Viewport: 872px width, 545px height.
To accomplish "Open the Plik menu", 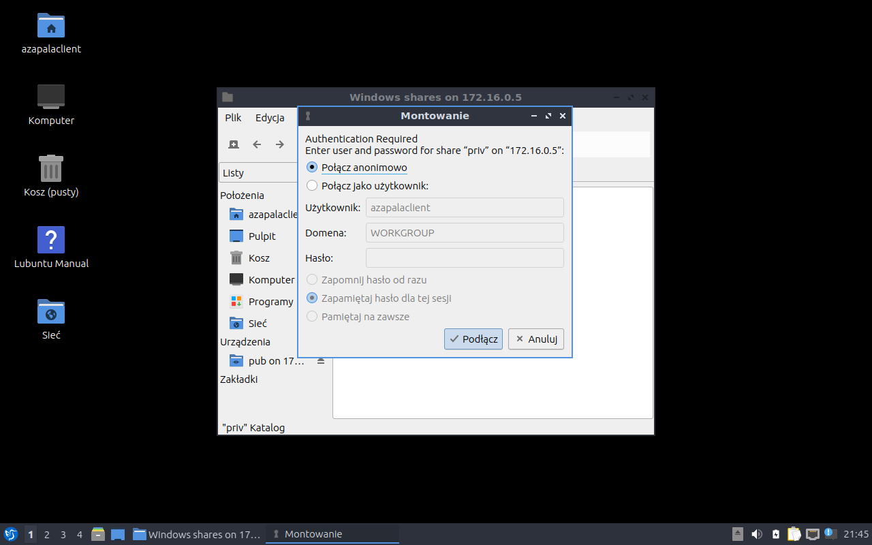I will pos(233,118).
